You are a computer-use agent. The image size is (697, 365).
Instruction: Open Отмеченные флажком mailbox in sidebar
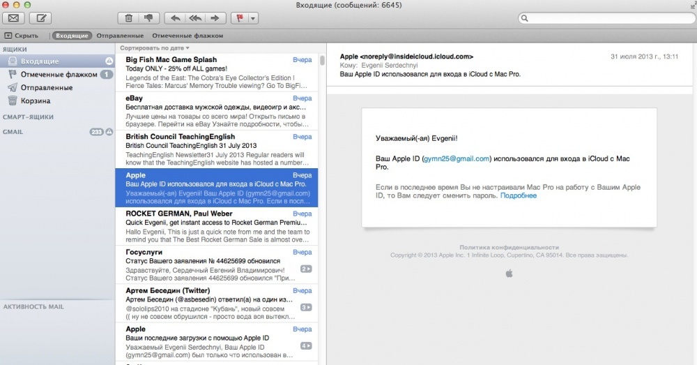tap(57, 75)
